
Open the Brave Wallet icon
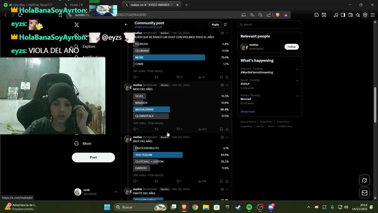[351, 15]
